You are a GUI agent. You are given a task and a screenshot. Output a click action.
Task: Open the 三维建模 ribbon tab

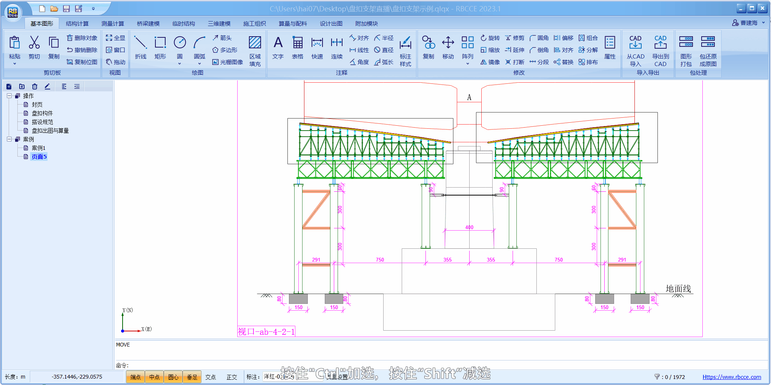pyautogui.click(x=219, y=23)
